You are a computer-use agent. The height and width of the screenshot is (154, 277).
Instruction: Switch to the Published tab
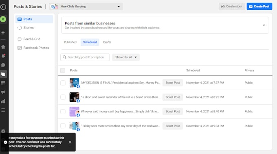70,42
